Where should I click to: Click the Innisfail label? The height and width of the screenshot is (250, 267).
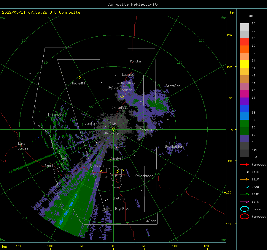120,108
